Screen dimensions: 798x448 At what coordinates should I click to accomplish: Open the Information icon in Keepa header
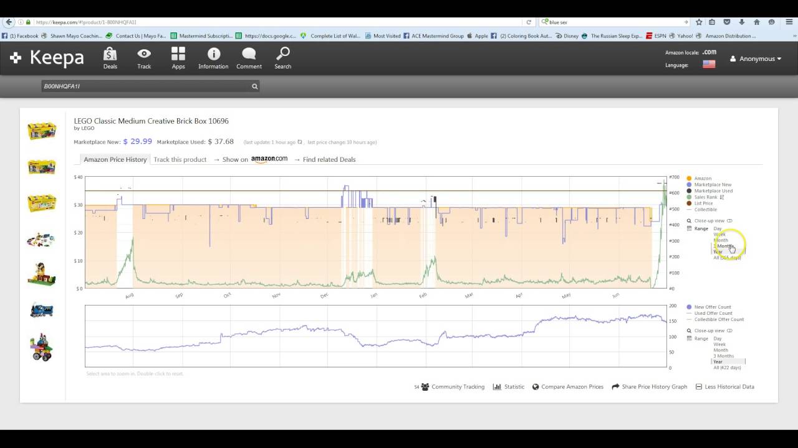(x=213, y=58)
